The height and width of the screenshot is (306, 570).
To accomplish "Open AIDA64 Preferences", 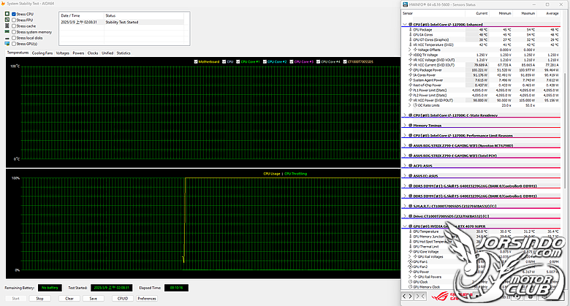I will click(x=147, y=299).
